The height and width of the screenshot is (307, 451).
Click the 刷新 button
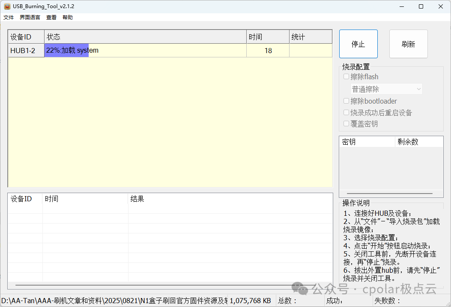[x=409, y=44]
